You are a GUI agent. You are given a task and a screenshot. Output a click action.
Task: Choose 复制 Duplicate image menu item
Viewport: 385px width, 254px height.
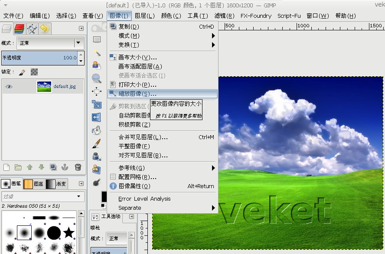click(x=163, y=26)
